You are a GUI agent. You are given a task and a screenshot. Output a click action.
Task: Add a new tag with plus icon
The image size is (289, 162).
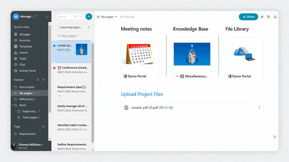click(43, 127)
